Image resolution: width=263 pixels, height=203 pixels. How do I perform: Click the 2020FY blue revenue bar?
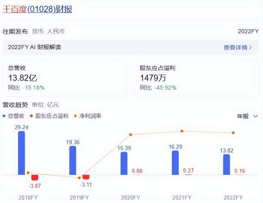point(124,163)
